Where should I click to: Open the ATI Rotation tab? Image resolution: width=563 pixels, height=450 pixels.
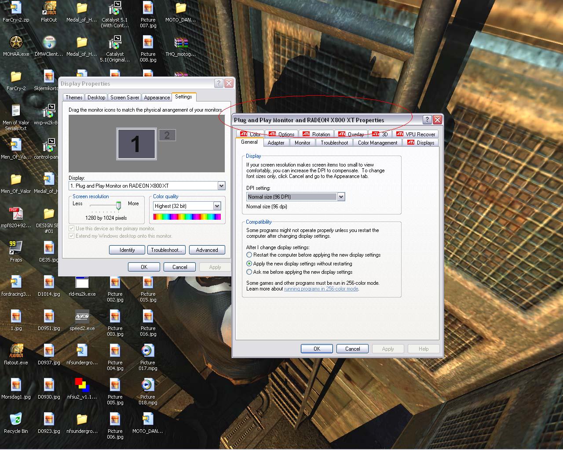coord(316,134)
